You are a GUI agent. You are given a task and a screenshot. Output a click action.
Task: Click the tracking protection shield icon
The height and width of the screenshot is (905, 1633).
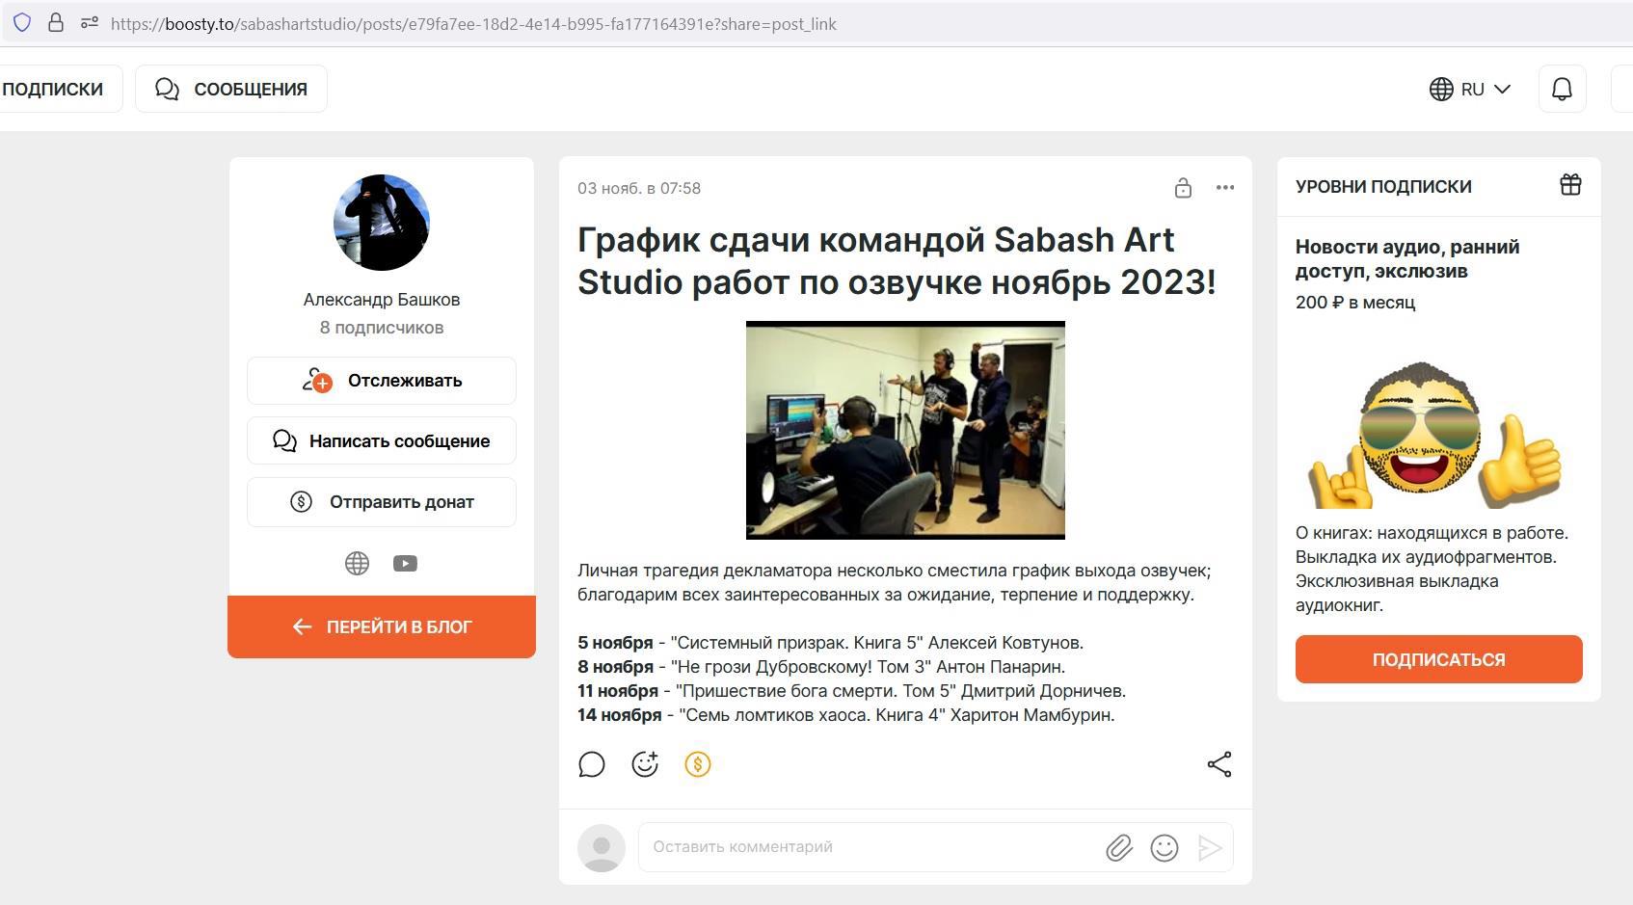(22, 23)
